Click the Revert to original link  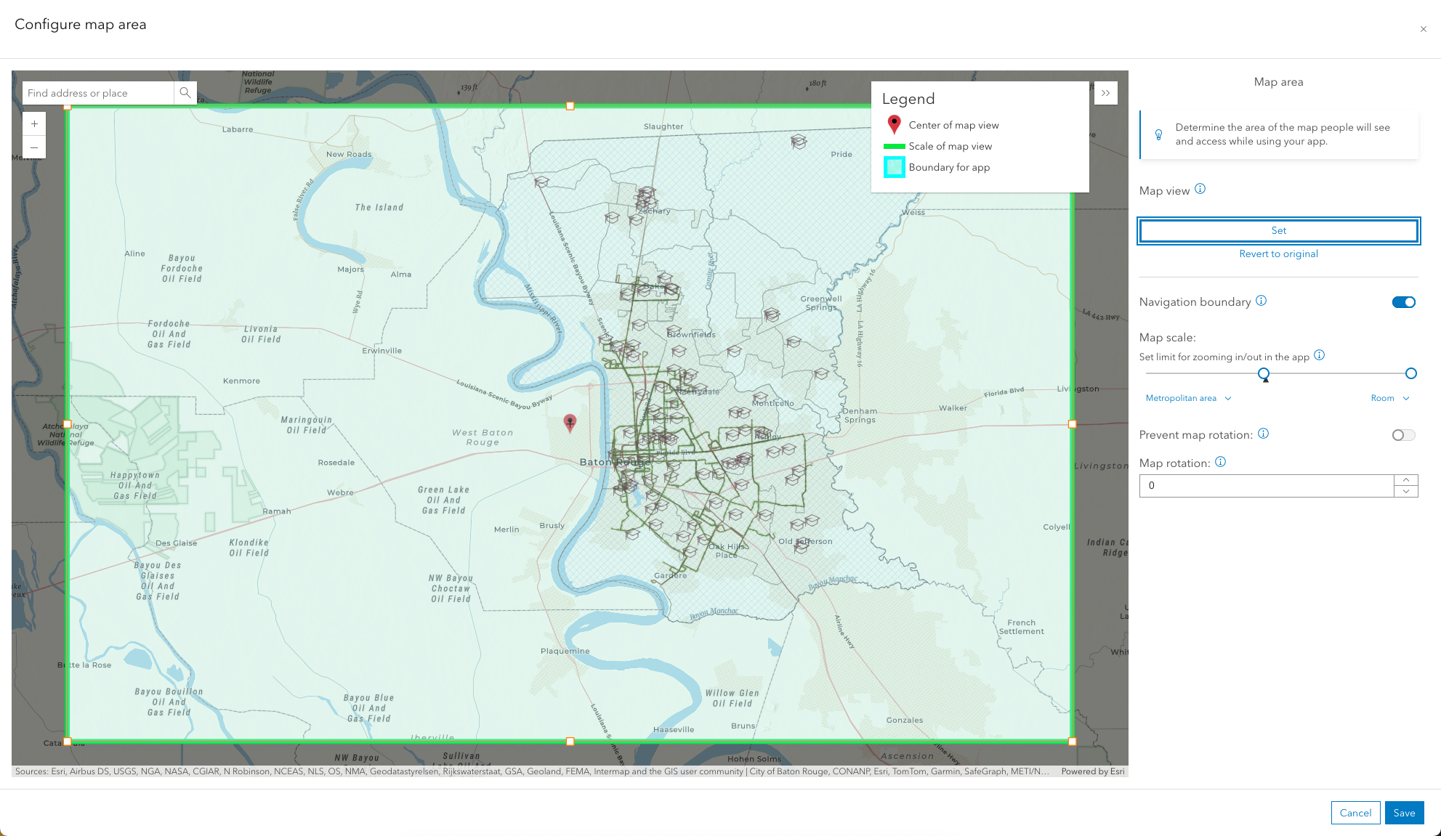click(x=1278, y=253)
